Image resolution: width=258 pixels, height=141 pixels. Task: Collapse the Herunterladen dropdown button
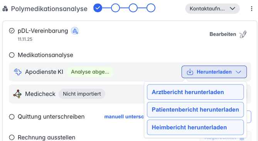(x=214, y=72)
